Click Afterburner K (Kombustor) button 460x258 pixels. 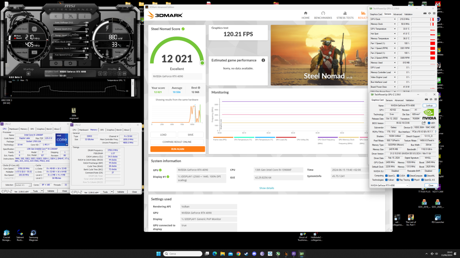(56, 16)
